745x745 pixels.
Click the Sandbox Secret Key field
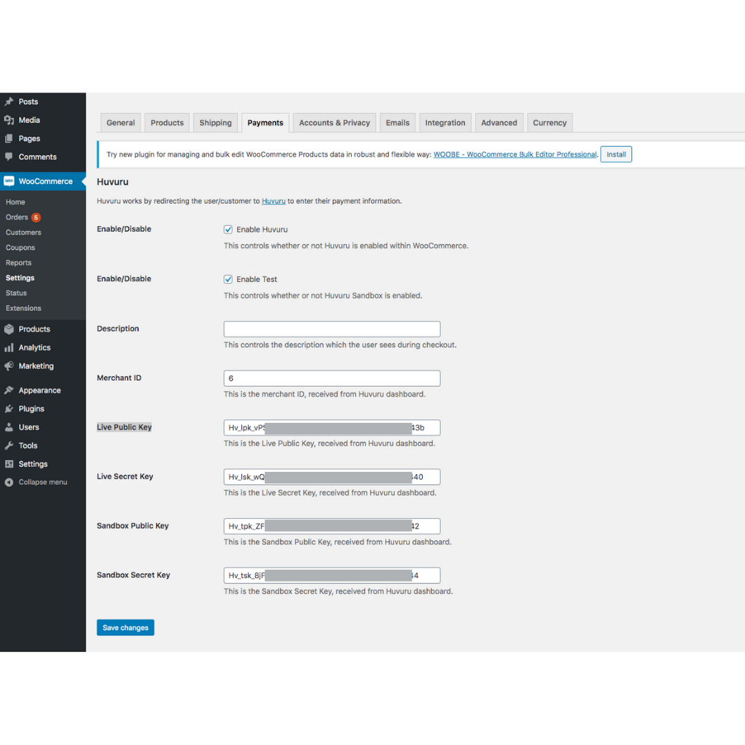pyautogui.click(x=332, y=575)
